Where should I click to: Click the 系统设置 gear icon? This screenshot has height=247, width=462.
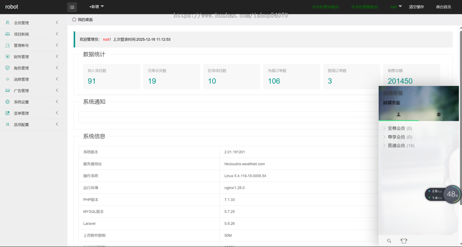[x=7, y=102]
